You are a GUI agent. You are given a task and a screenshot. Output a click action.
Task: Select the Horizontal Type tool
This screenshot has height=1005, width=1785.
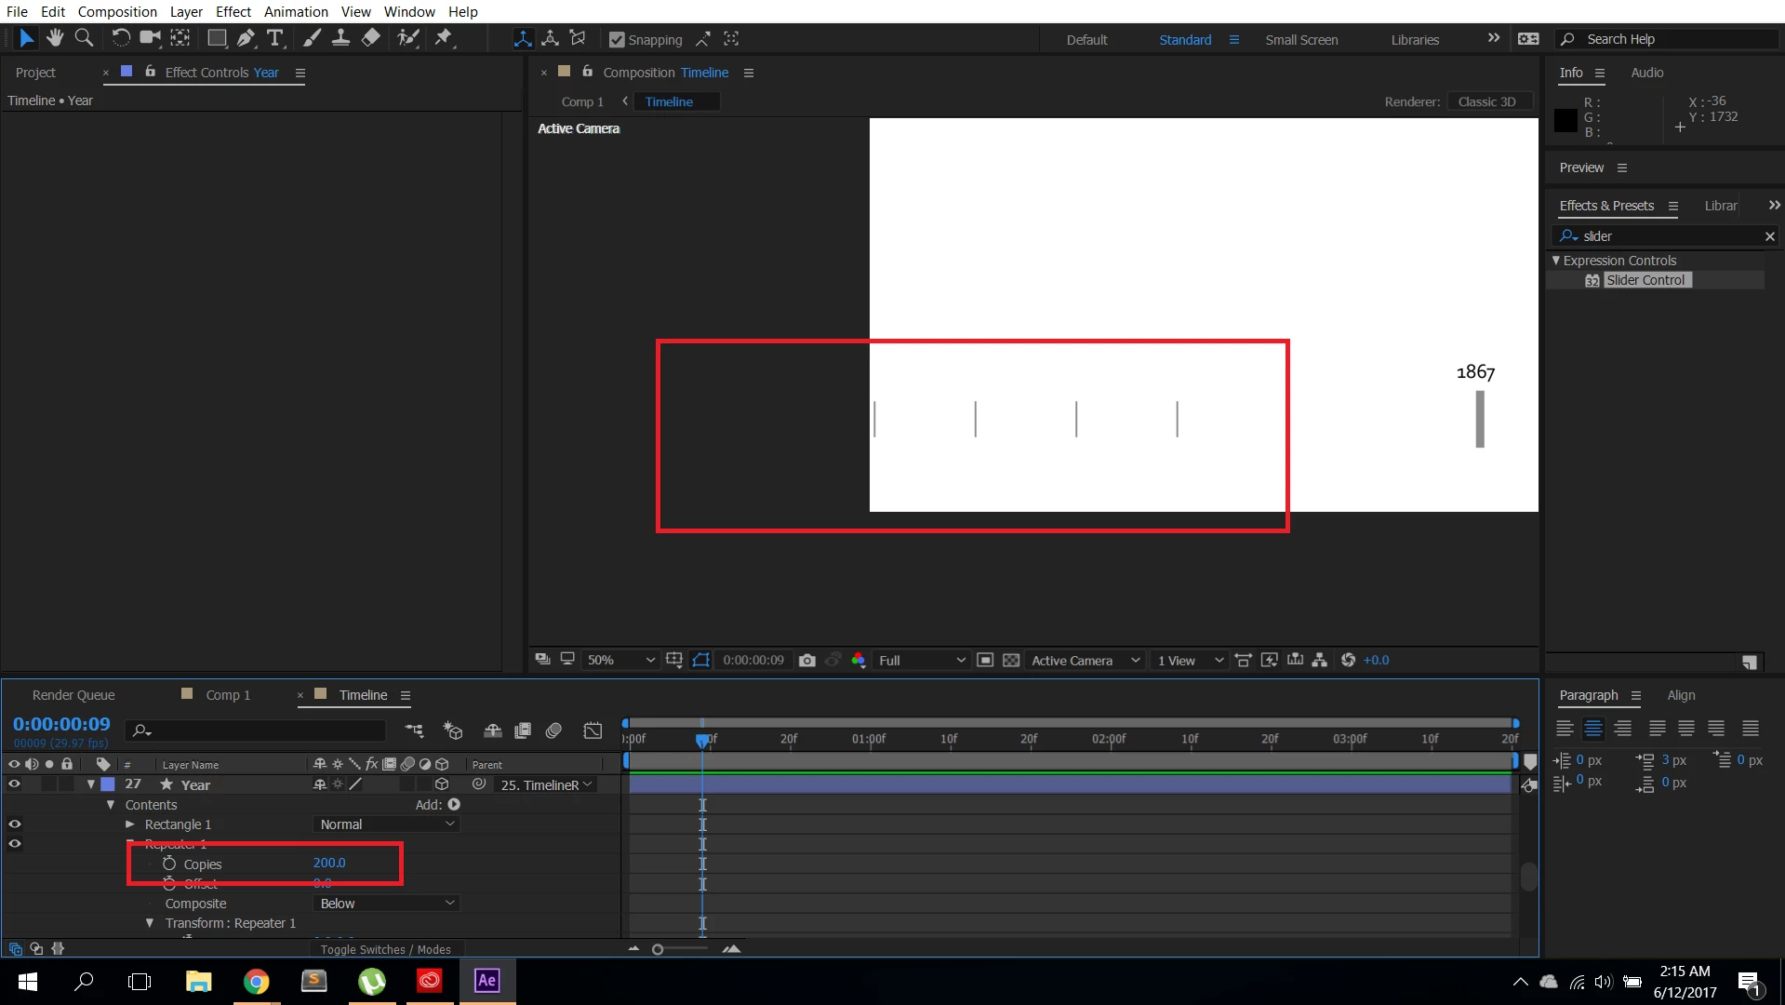pyautogui.click(x=275, y=38)
